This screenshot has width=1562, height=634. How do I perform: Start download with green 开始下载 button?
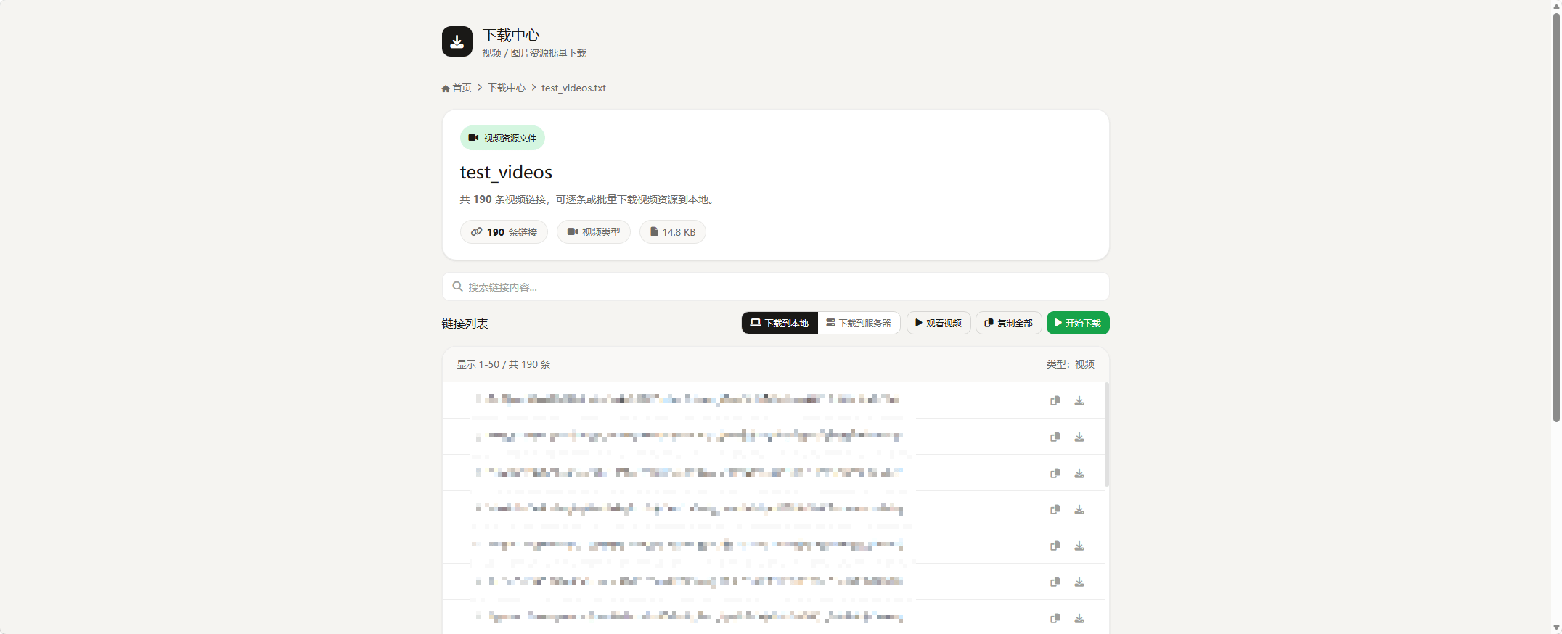pyautogui.click(x=1078, y=323)
